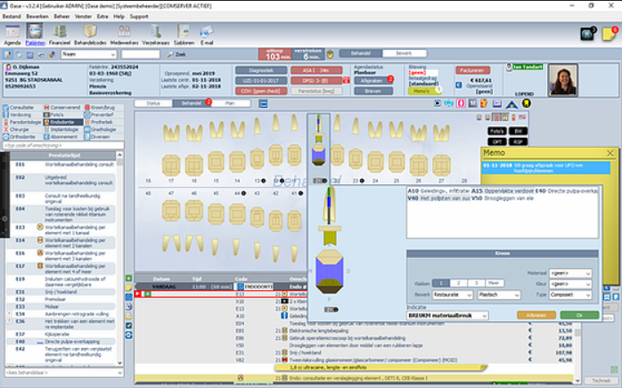Select 2 vlakken in Vlakken selector
Viewport: 622px width, 388px height.
459,283
